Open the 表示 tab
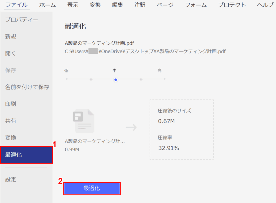The image size is (276, 203). pos(73,5)
